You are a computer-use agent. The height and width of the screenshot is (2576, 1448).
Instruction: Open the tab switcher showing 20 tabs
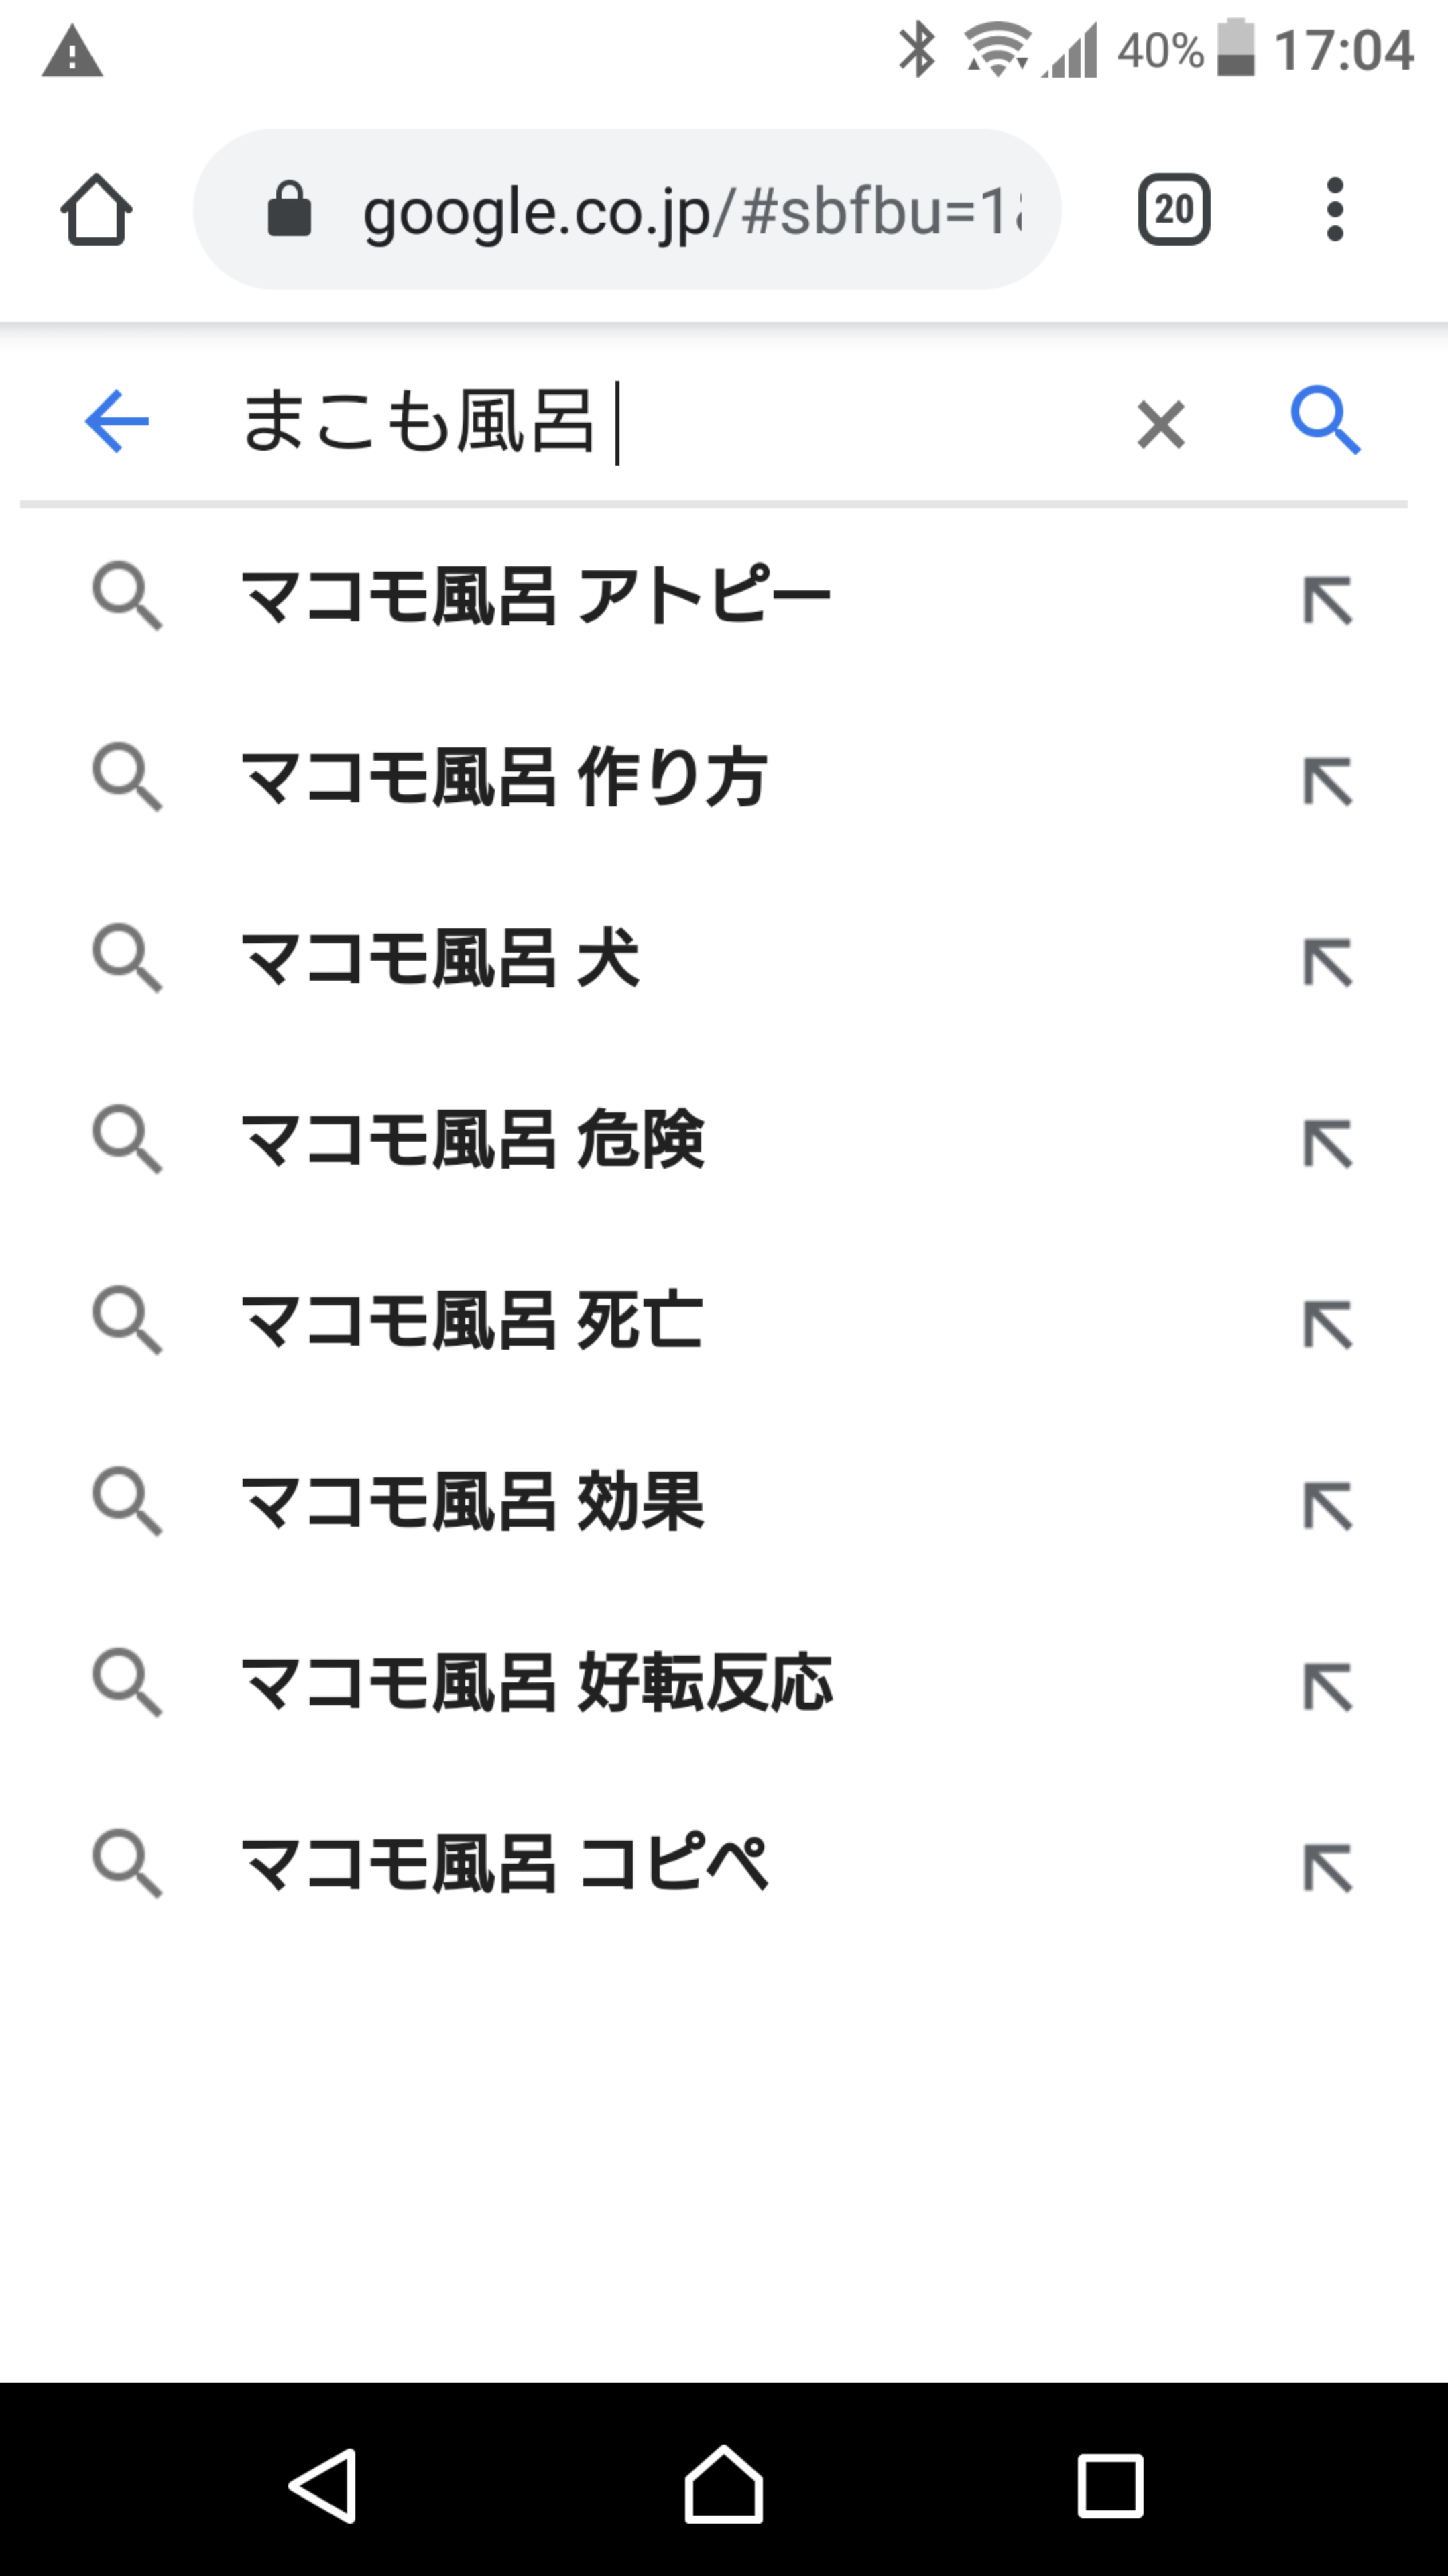[1173, 210]
